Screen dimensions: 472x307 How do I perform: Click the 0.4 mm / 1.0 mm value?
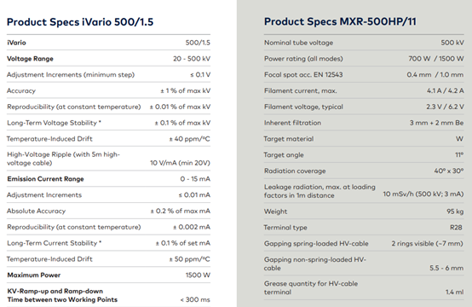click(x=435, y=75)
